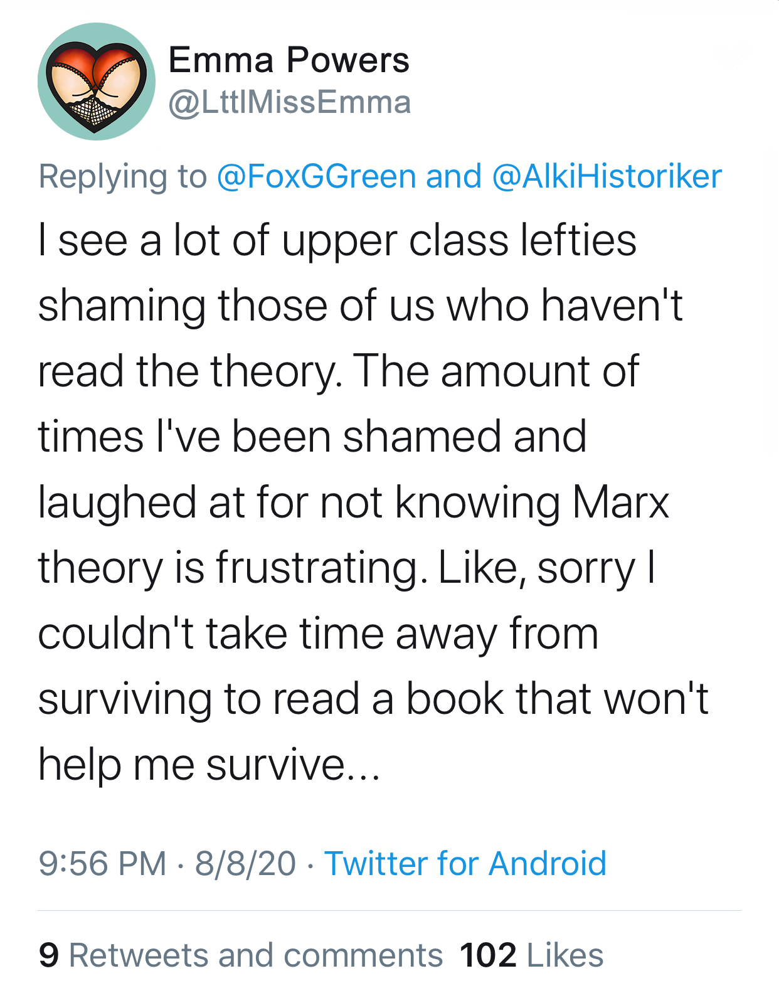
Task: Click the 'Replying to' label
Action: 123,178
